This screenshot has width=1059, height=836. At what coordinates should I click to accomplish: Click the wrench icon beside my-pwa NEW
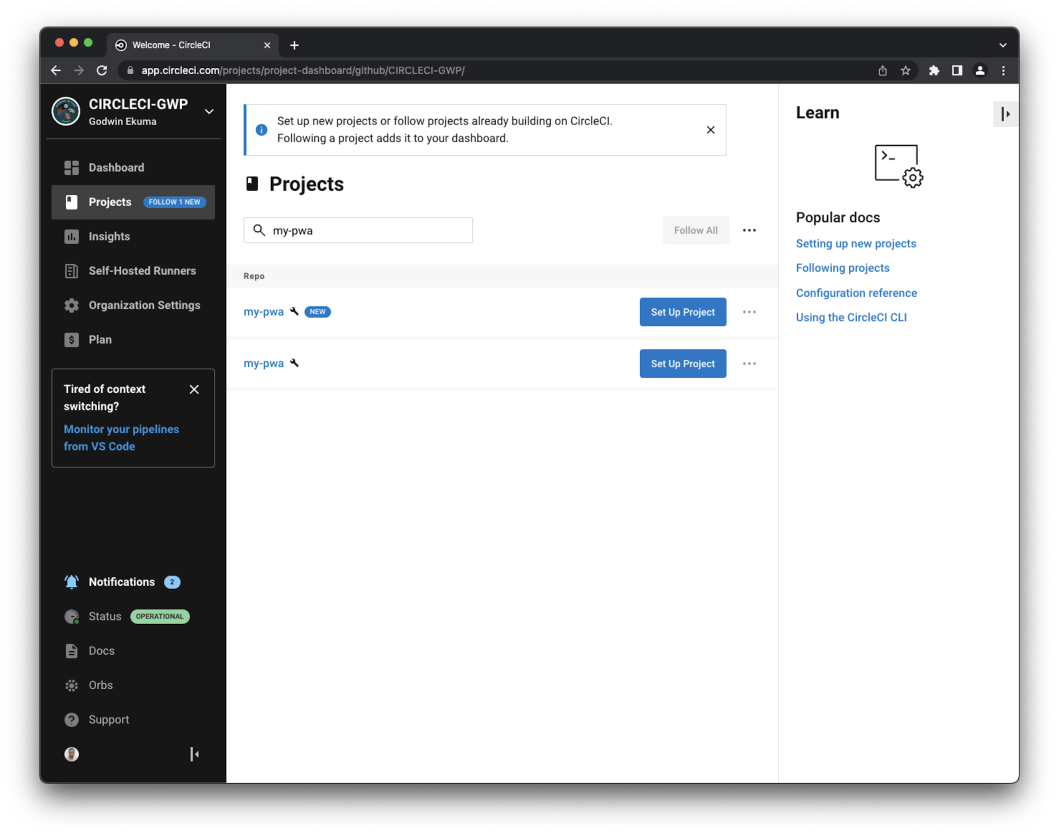point(294,312)
